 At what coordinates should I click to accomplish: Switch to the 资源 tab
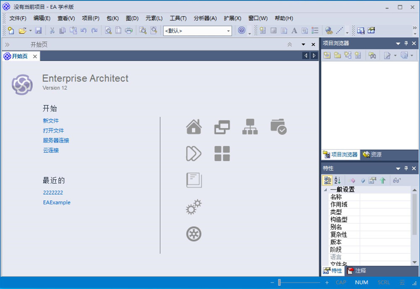pyautogui.click(x=372, y=154)
